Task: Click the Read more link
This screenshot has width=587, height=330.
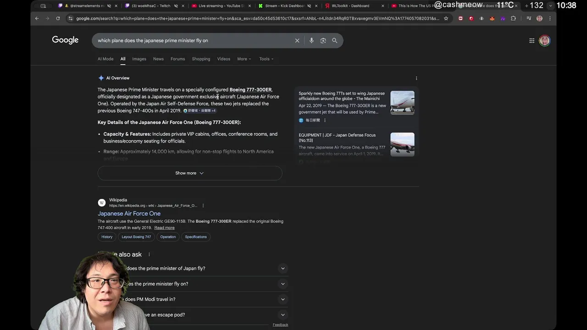Action: pos(164,228)
